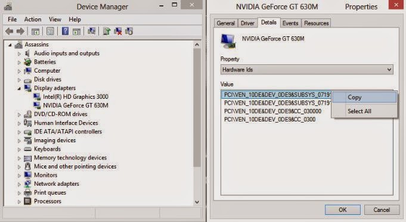The width and height of the screenshot is (406, 222).
Task: Choose Select All from context menu
Action: coord(364,111)
